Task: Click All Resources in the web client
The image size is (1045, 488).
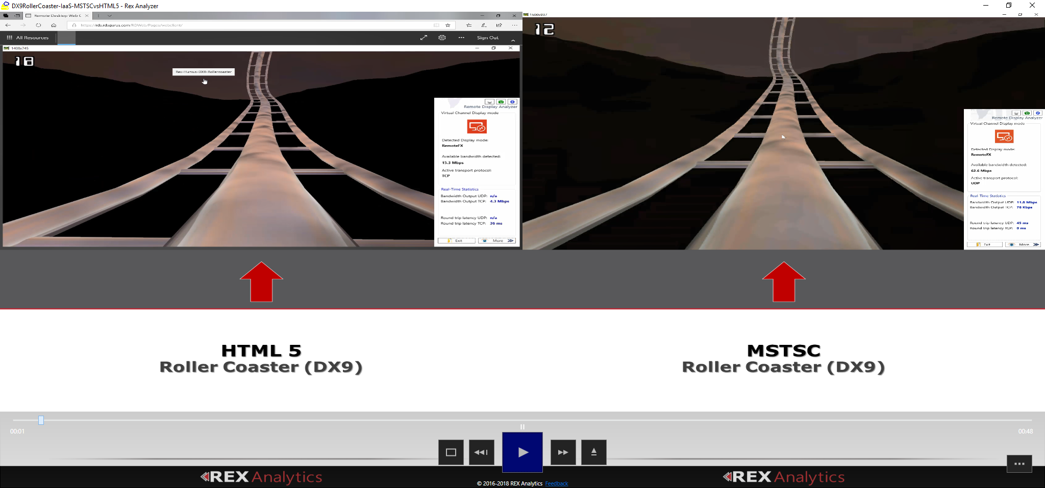Action: point(28,38)
